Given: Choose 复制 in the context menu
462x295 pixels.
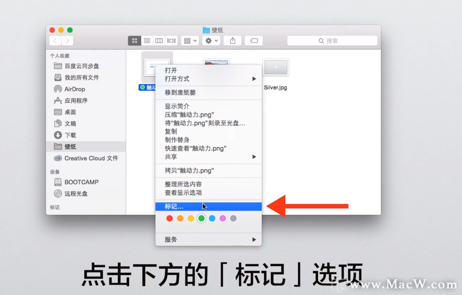Looking at the screenshot, I should coord(209,131).
